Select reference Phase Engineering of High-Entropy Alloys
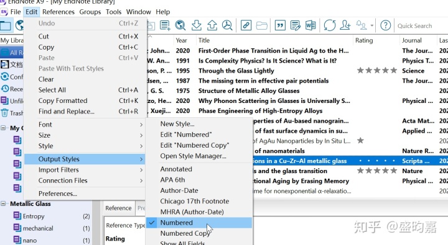Viewport: 448px width, 245px height. pos(260,111)
